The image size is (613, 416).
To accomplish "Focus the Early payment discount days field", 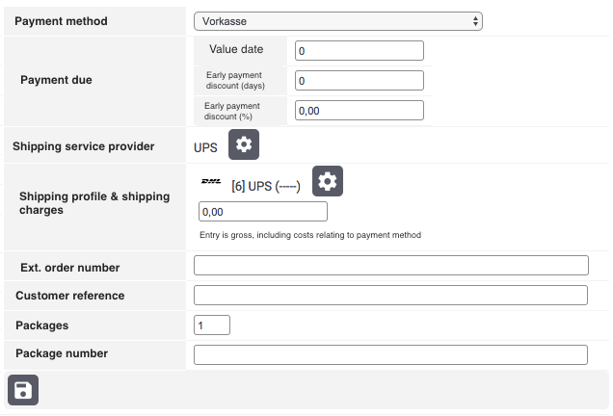I will [360, 81].
